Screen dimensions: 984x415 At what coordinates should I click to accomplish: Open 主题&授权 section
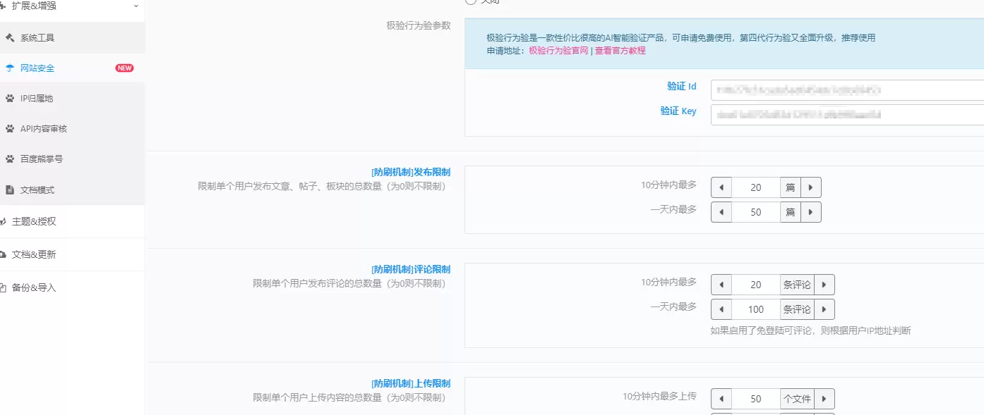pos(72,221)
